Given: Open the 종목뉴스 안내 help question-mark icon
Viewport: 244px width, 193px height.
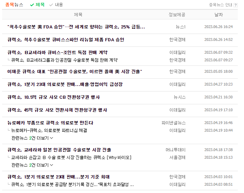Looking at the screenshot, I should click(x=236, y=5).
